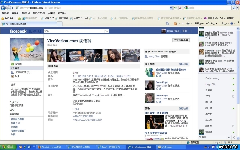Open the basketball ad thumbnail
Viewport: 240px width, 150px height.
pos(154,122)
